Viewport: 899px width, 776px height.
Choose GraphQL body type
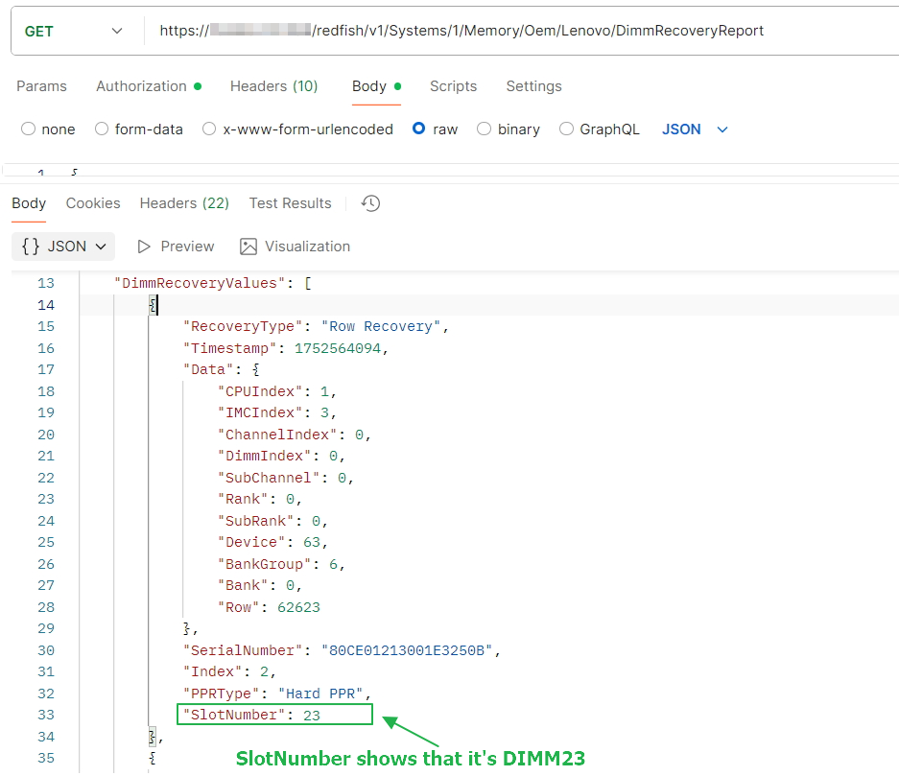point(566,129)
